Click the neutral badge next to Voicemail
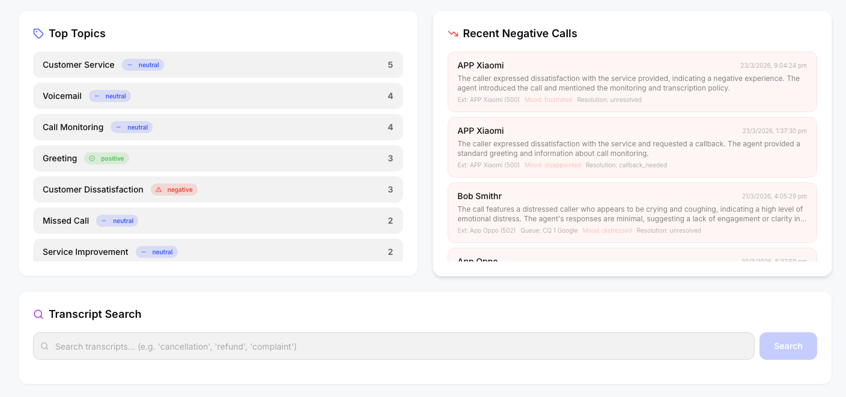Screen dimensions: 846x397 [x=110, y=96]
